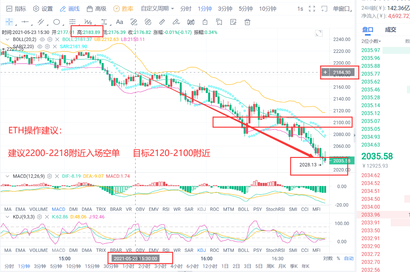Open BOLL indicator settings gear
Image resolution: width=410 pixels, height=272 pixels.
[50, 39]
